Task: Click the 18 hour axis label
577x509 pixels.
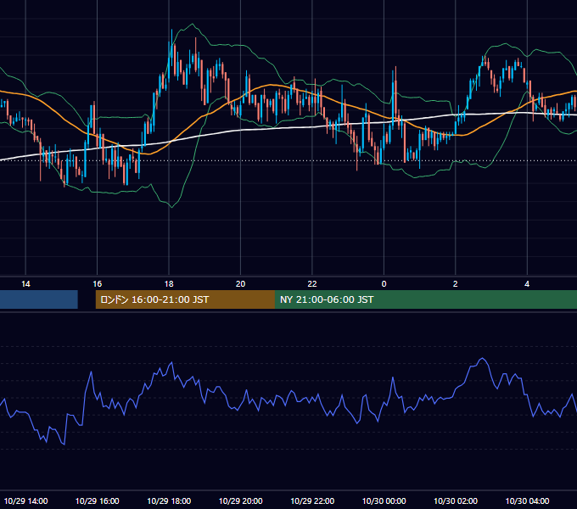Action: point(169,284)
